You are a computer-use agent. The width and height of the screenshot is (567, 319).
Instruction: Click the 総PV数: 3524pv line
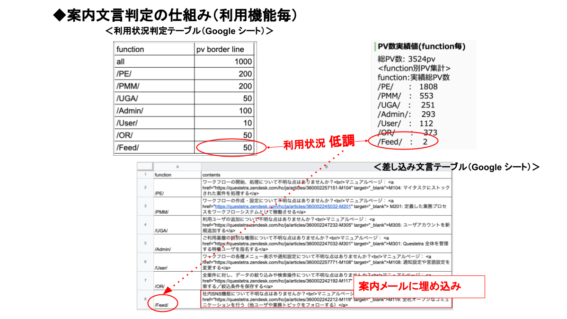[406, 59]
